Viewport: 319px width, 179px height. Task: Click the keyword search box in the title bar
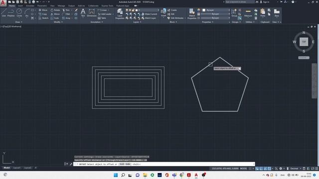click(240, 2)
